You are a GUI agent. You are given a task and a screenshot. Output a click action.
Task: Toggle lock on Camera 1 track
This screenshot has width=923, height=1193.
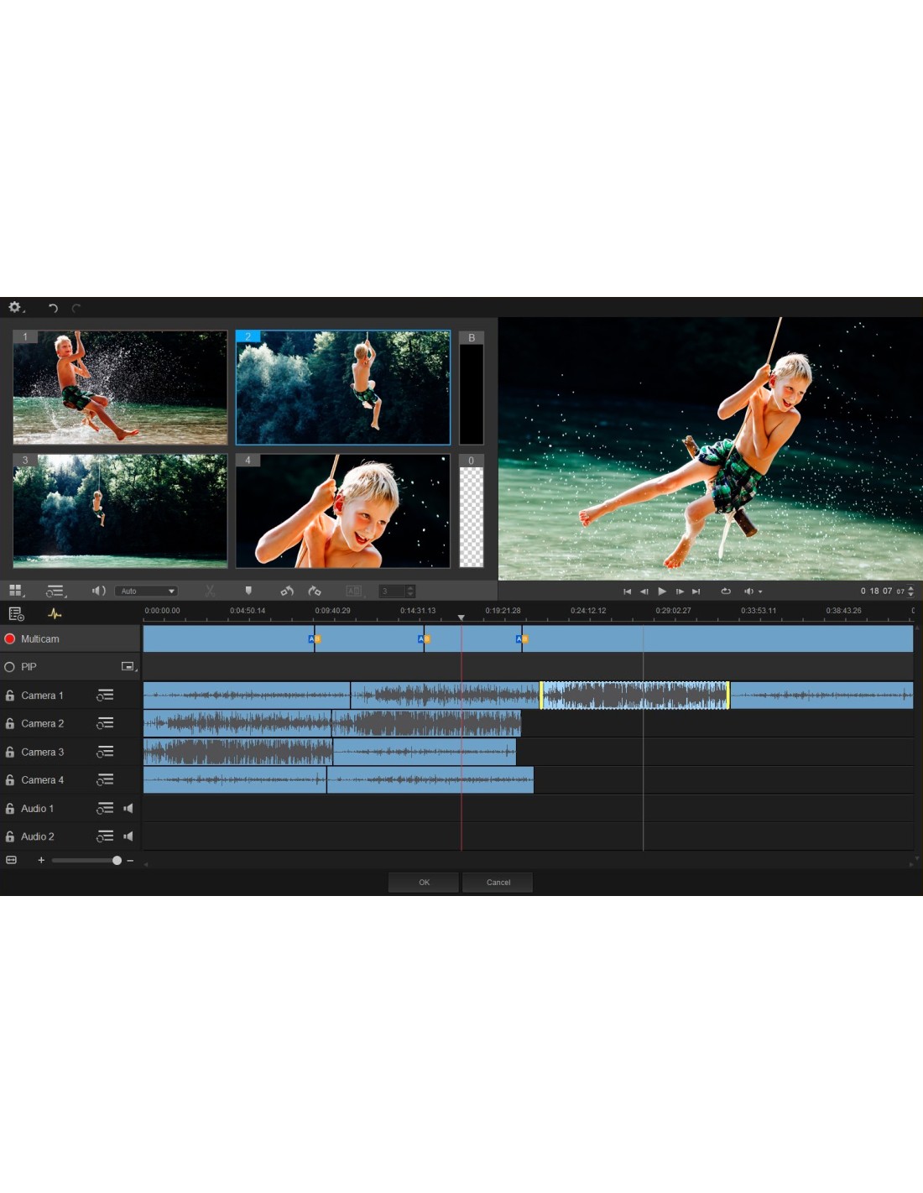(10, 695)
